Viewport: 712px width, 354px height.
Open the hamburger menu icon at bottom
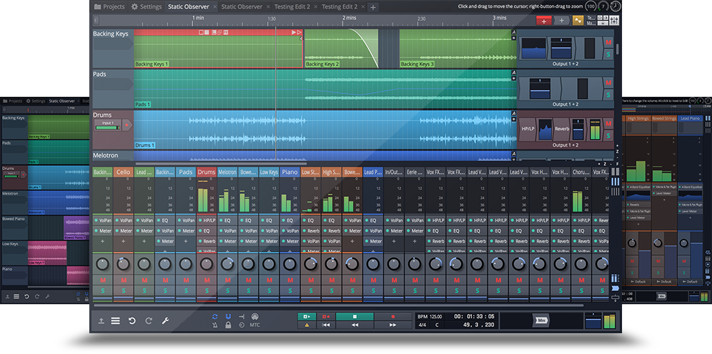click(116, 321)
